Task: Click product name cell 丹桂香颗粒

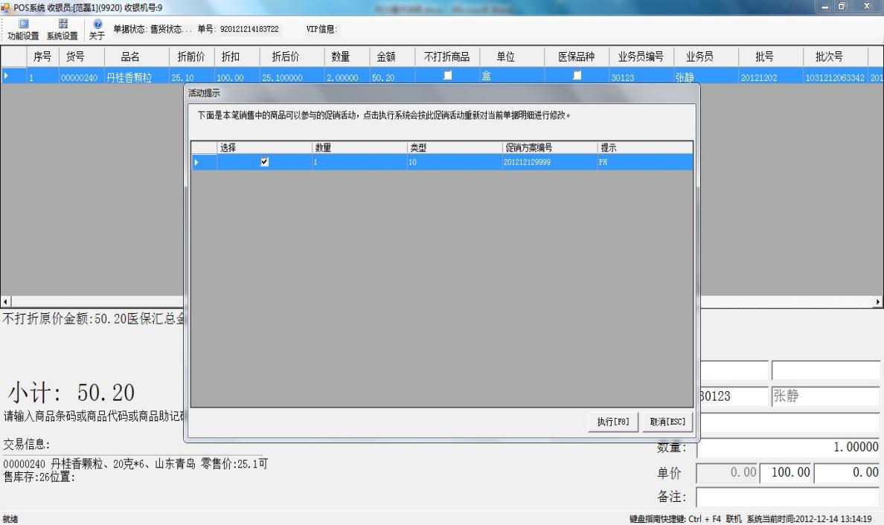Action: pyautogui.click(x=137, y=76)
